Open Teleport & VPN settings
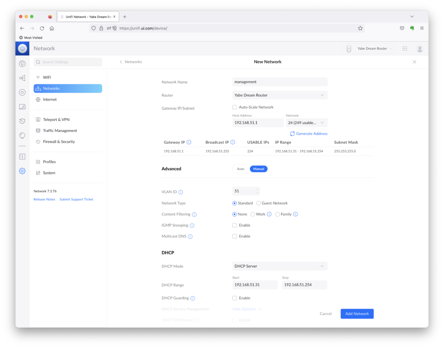The image size is (444, 348). [68, 119]
